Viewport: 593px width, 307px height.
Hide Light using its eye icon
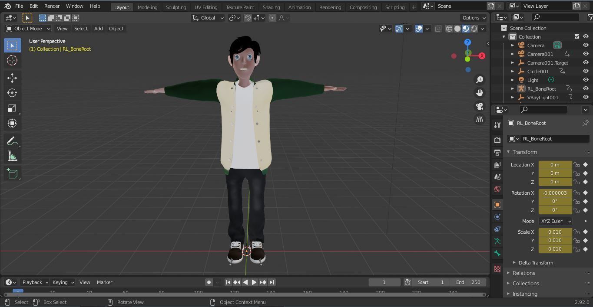click(x=586, y=80)
